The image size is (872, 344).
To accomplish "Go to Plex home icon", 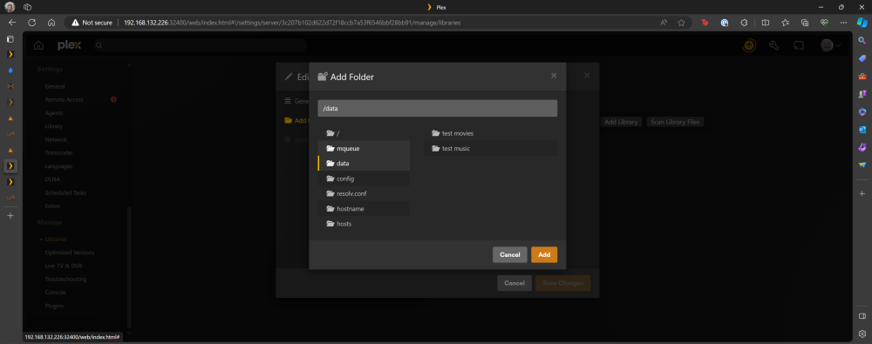I will (38, 45).
